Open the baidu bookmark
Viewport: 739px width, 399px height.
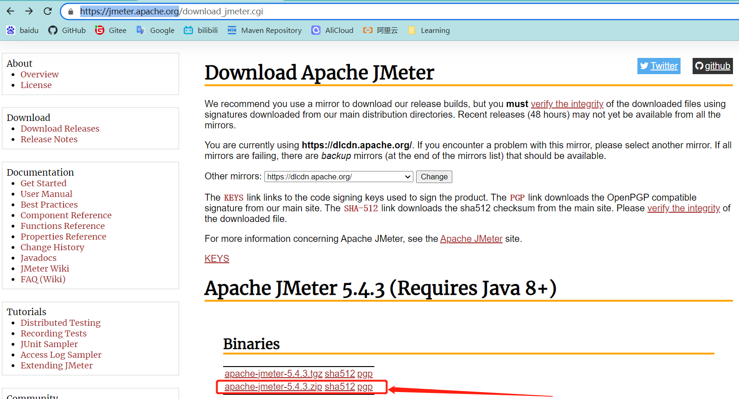click(22, 30)
